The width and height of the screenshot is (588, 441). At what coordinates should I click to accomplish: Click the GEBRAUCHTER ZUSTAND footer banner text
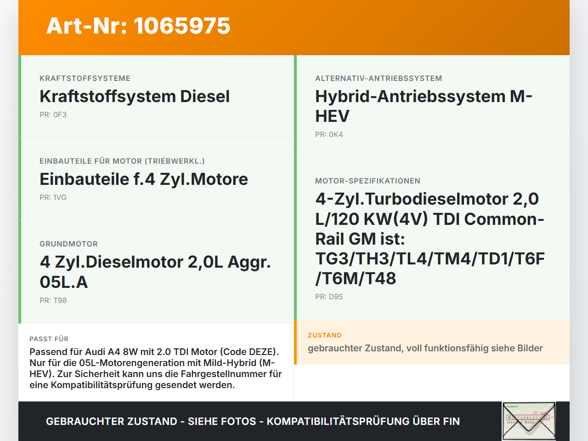[x=253, y=421]
